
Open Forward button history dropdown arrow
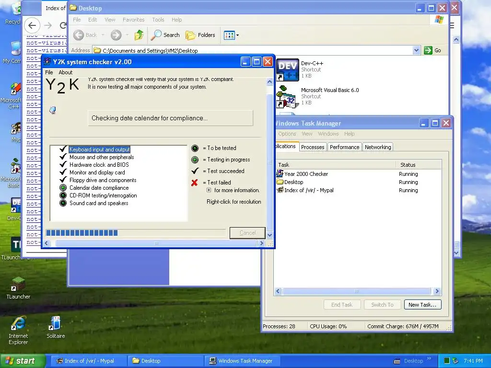(127, 35)
